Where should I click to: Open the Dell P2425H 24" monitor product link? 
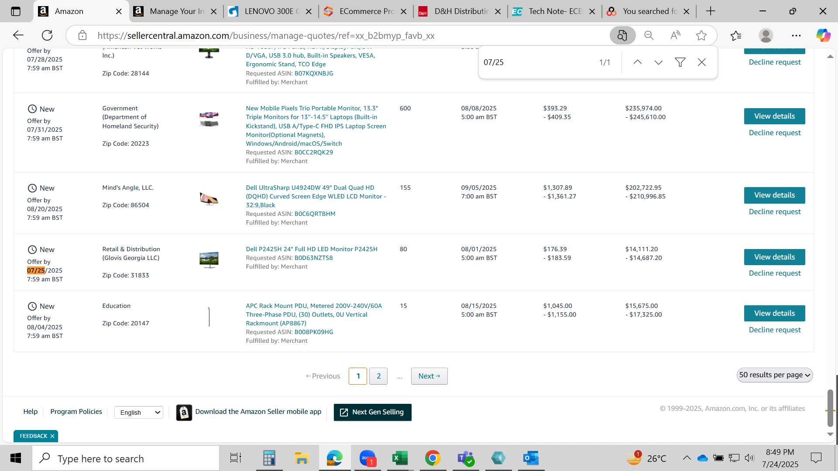[x=312, y=249]
